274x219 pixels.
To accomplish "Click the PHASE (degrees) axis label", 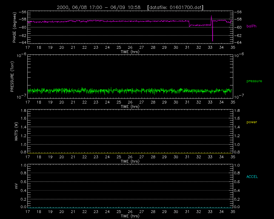I will [x=14, y=27].
